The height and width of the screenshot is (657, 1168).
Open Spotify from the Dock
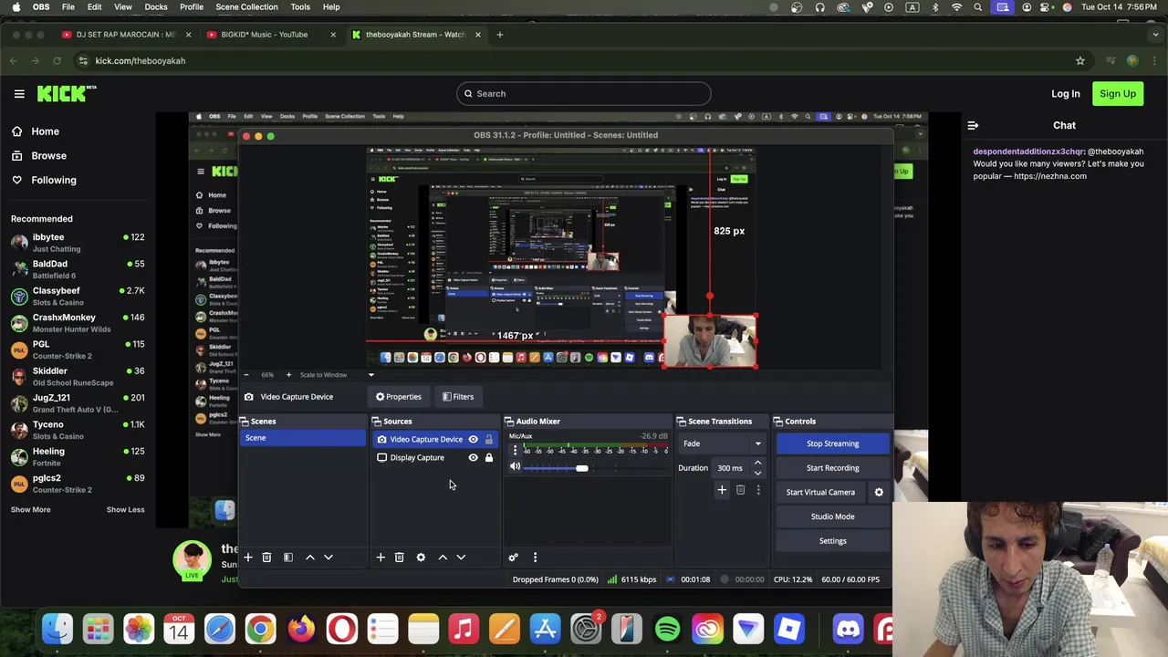(667, 629)
